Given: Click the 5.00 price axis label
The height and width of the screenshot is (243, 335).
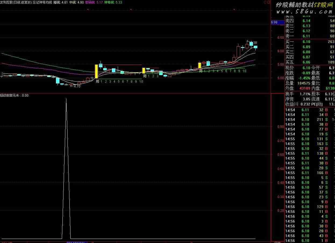Looking at the screenshot, I should [281, 78].
